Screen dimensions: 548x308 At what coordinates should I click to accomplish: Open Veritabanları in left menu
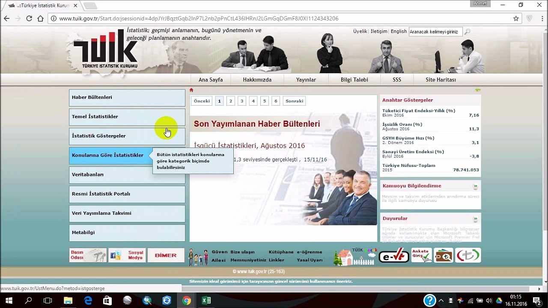tap(127, 175)
